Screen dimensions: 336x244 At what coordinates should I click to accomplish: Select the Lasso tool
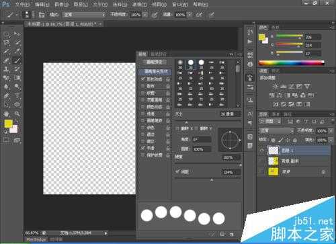tap(6, 42)
